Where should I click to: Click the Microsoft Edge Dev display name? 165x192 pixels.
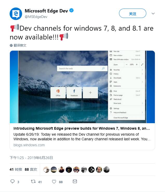click(x=46, y=11)
